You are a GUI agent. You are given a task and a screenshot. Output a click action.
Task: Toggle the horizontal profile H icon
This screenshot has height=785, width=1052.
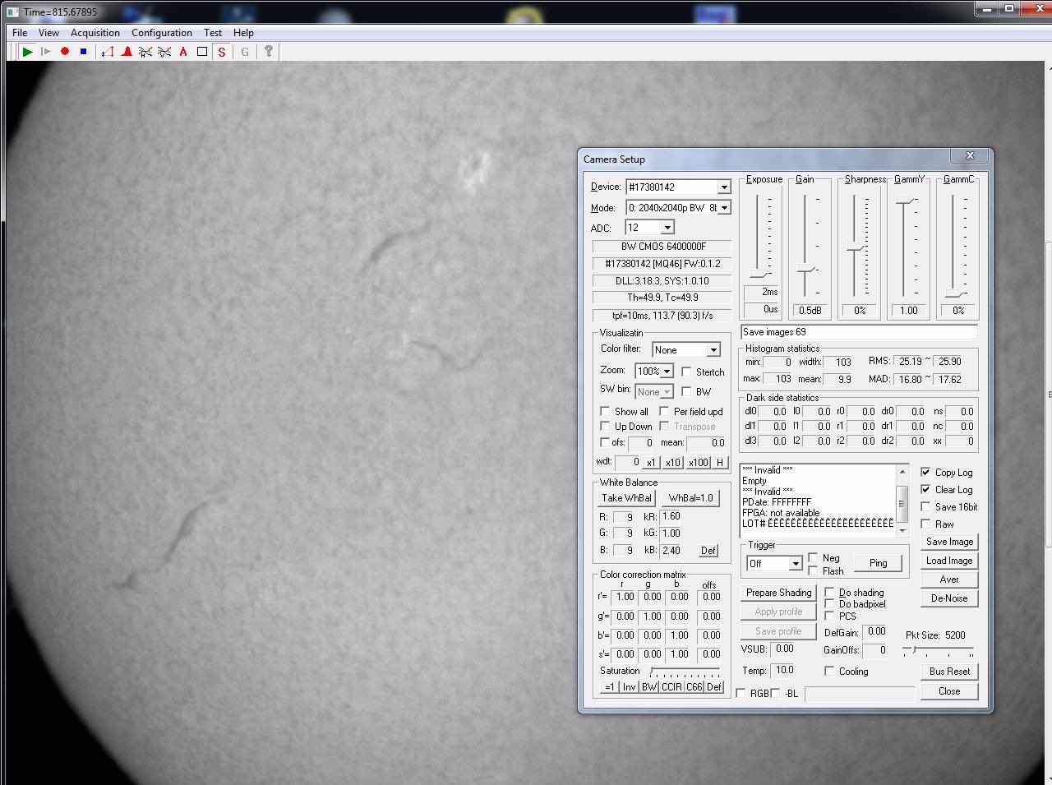point(145,52)
